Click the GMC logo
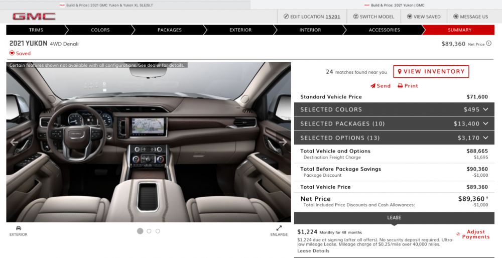Viewport: 502px width, 258px height. pyautogui.click(x=34, y=17)
